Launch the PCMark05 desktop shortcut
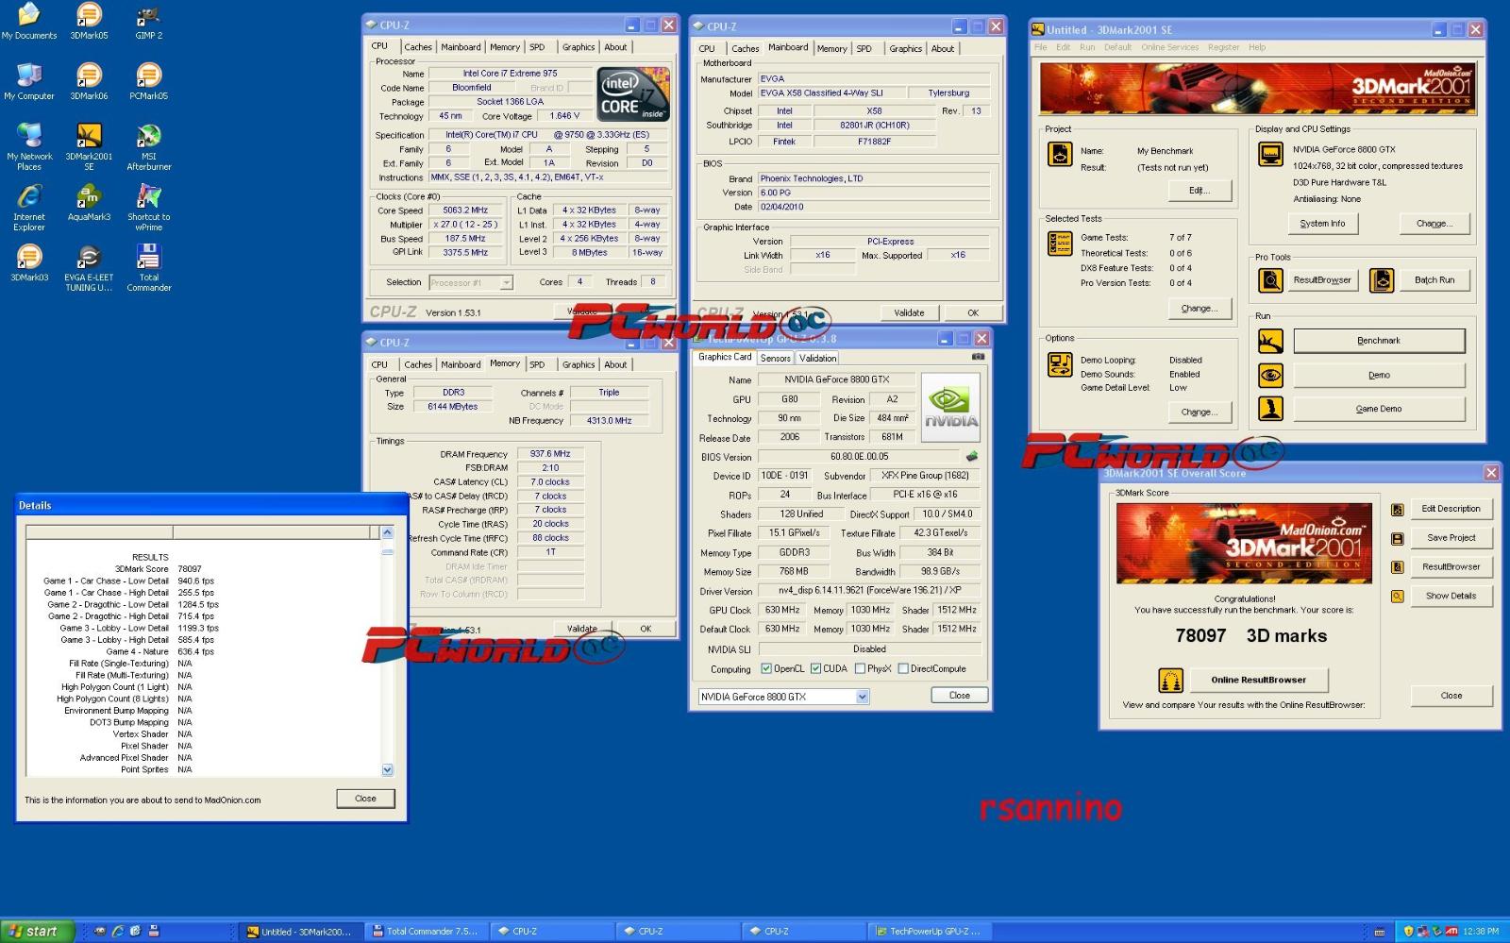Screen dimensions: 1510x943 coord(148,82)
